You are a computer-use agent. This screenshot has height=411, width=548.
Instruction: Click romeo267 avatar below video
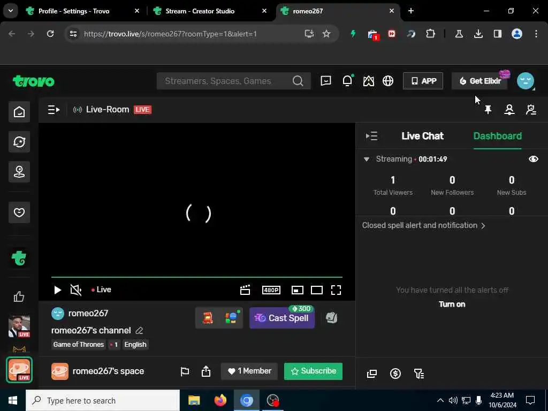(x=58, y=314)
